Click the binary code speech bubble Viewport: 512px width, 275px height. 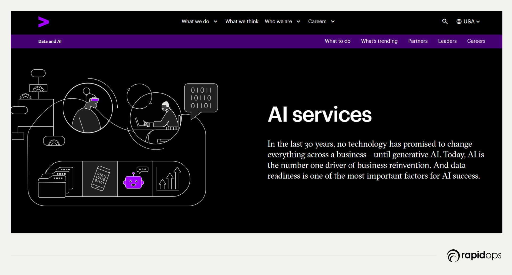(x=201, y=98)
